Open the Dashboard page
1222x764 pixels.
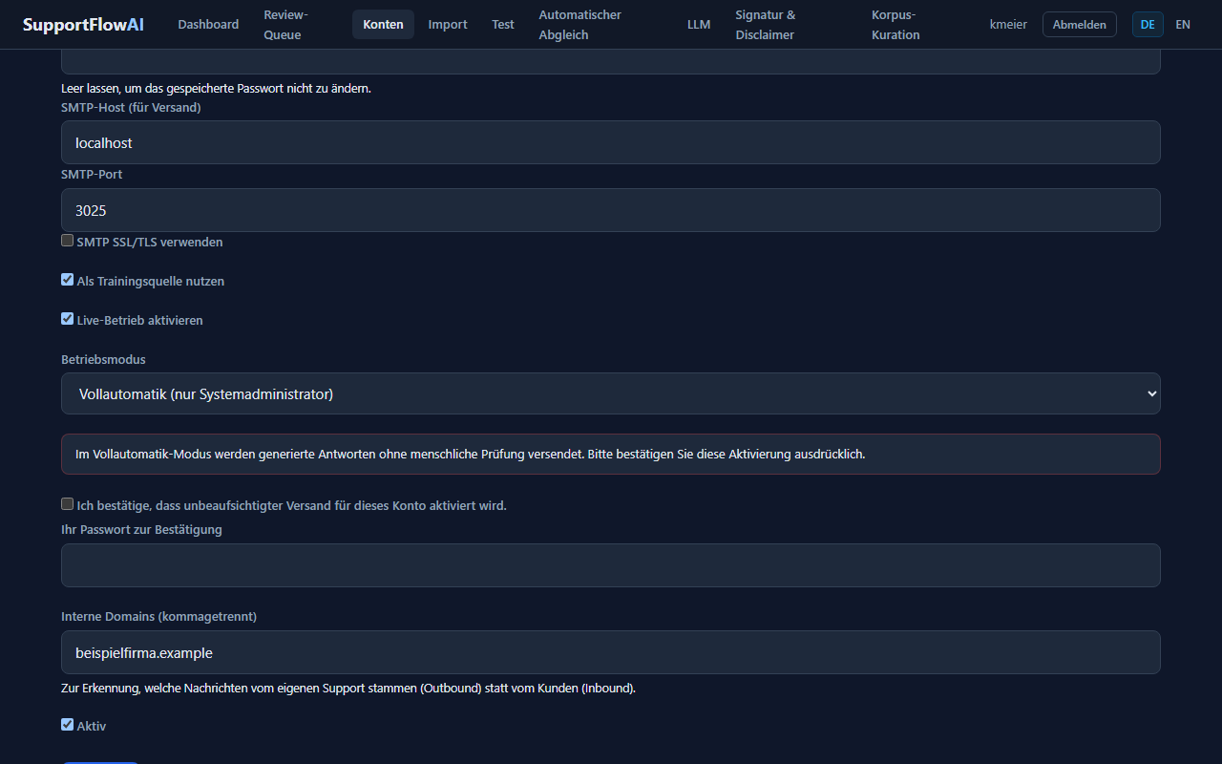tap(208, 25)
